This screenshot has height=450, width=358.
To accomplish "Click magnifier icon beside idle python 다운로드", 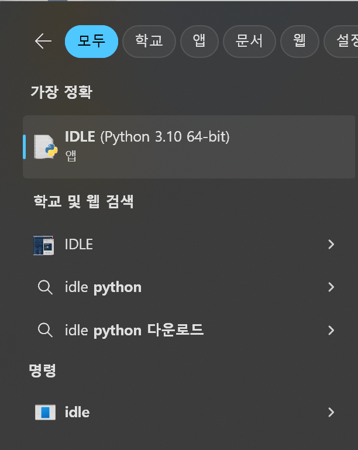I will [45, 330].
